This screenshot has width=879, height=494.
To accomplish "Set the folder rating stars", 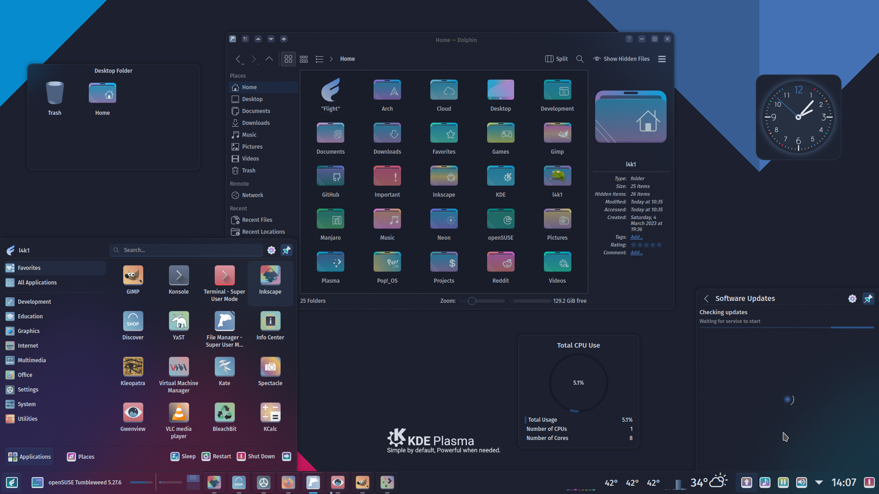I will coord(646,245).
